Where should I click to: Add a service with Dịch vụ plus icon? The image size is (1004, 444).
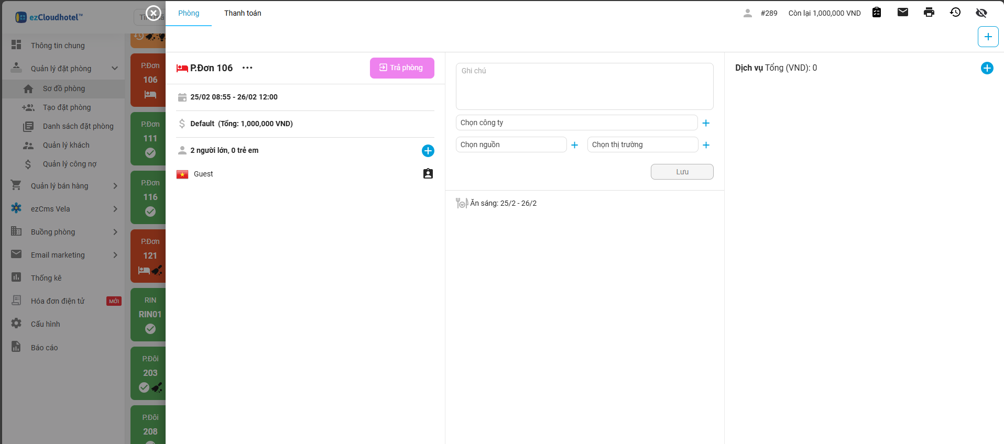pyautogui.click(x=987, y=68)
